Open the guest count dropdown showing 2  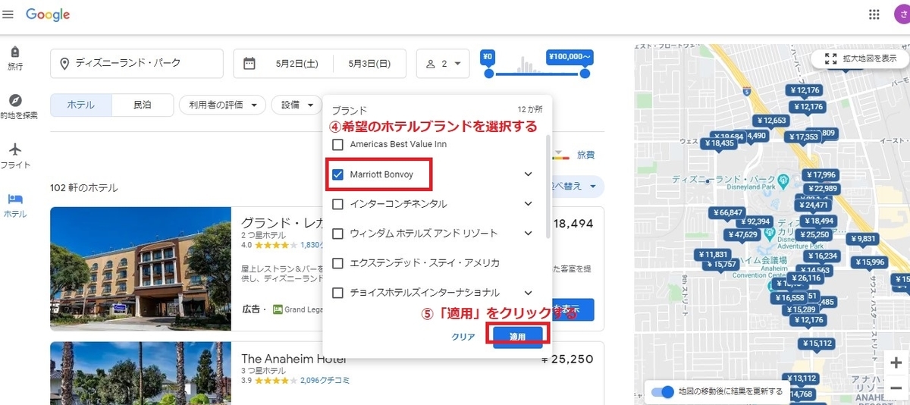click(x=442, y=64)
